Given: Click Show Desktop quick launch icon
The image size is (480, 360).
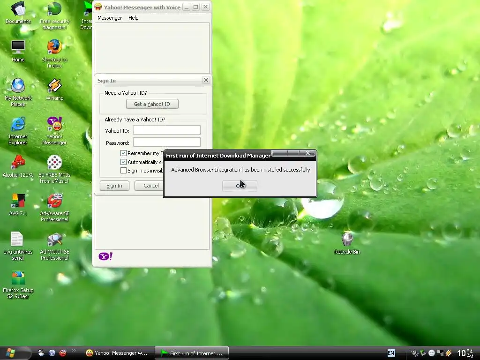Looking at the screenshot, I should point(41,353).
